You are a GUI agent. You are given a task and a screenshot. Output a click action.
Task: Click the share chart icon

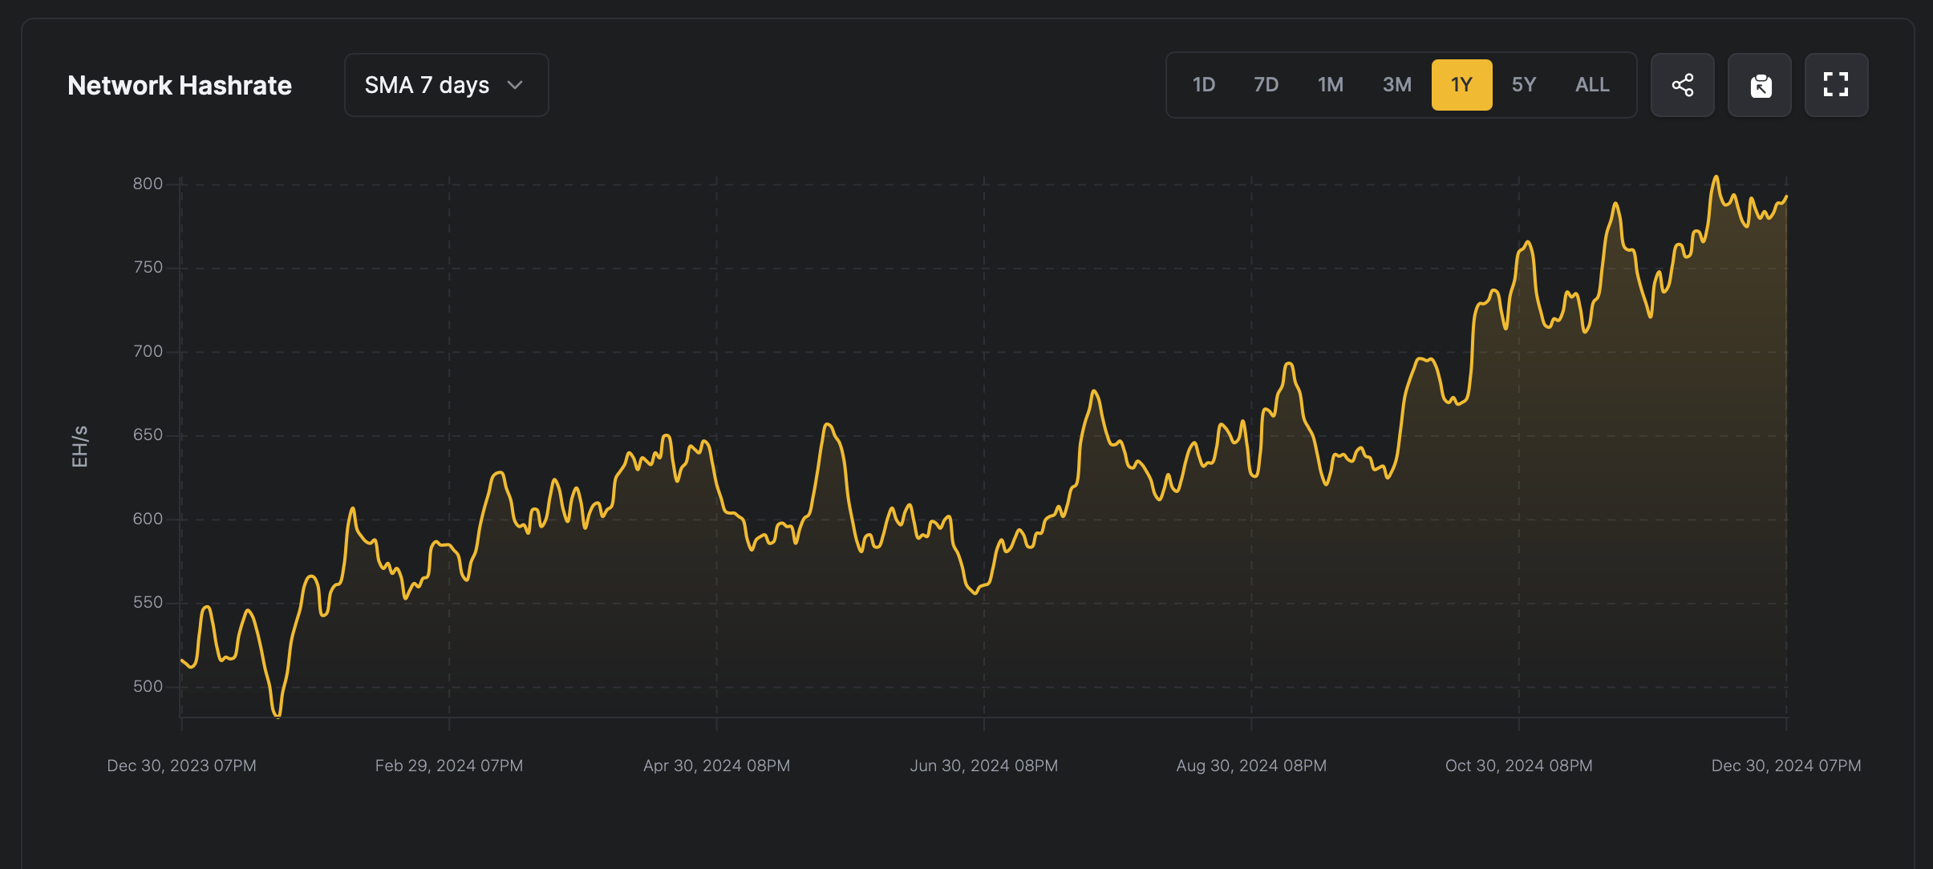pyautogui.click(x=1682, y=85)
